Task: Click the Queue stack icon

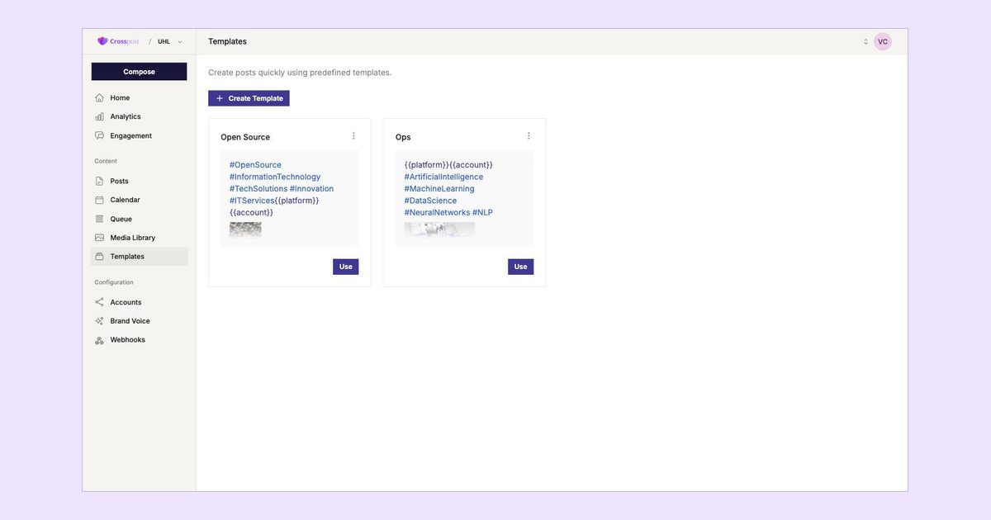Action: click(x=99, y=219)
